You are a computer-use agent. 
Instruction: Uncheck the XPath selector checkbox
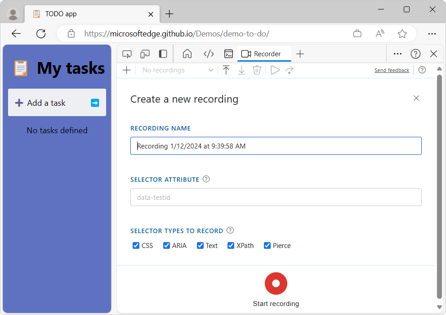[x=231, y=246]
